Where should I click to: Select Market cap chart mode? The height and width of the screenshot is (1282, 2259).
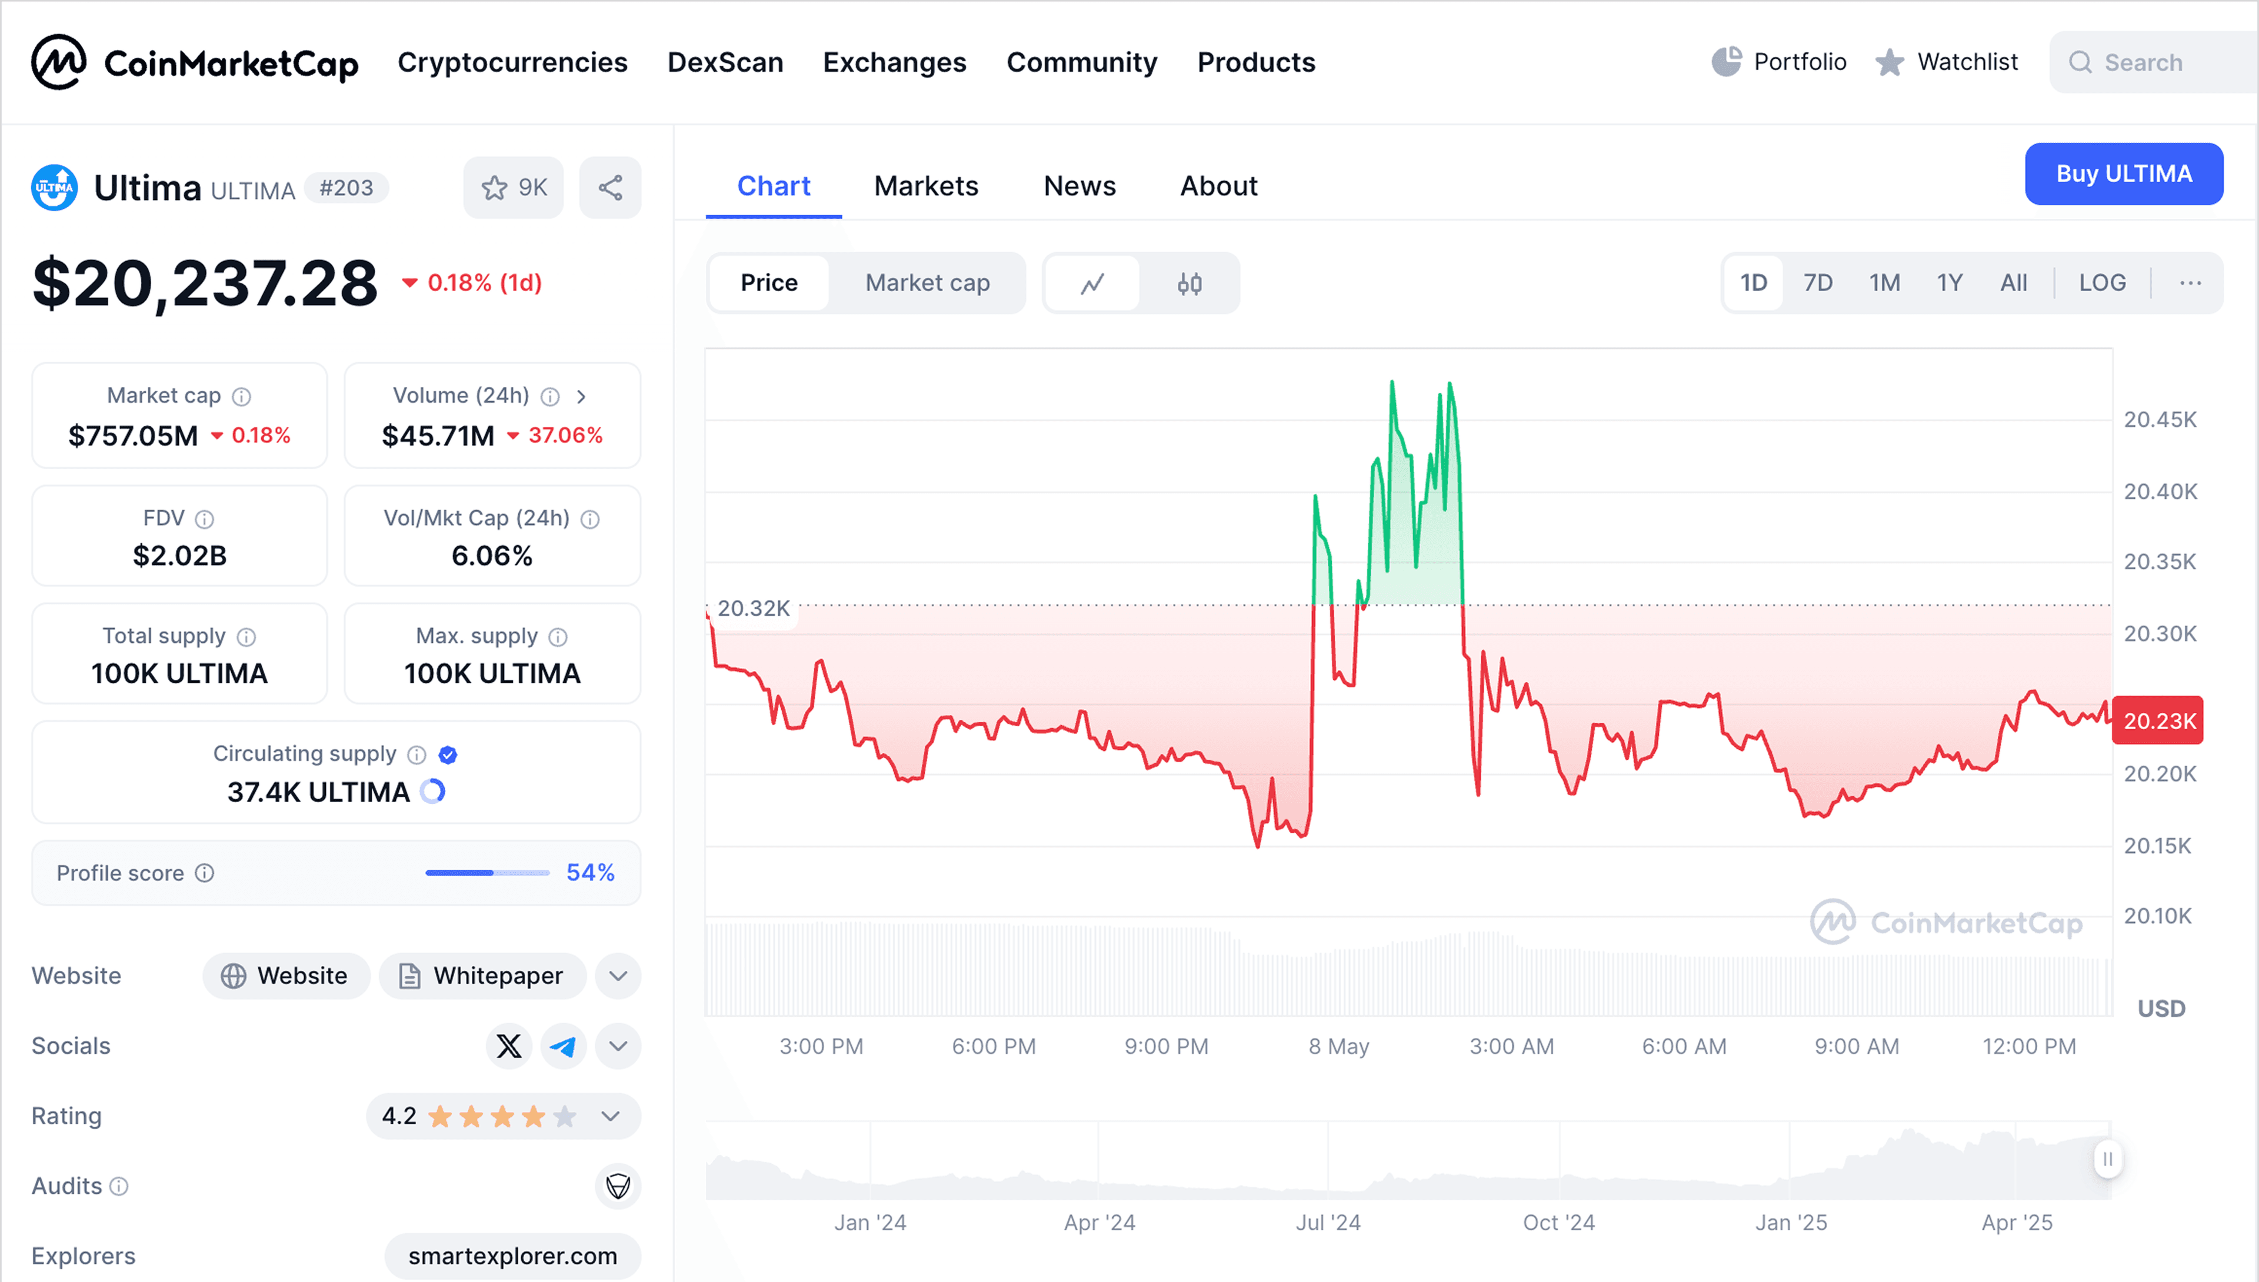point(927,283)
